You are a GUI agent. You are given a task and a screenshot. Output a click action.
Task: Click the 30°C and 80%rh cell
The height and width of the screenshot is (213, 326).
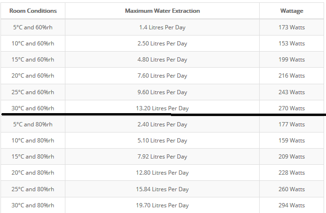click(x=33, y=205)
